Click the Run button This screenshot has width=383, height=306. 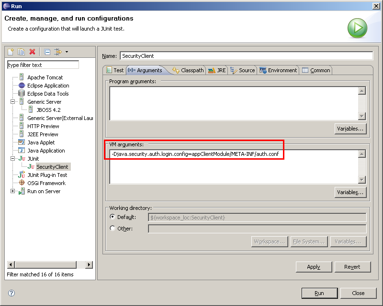[319, 293]
